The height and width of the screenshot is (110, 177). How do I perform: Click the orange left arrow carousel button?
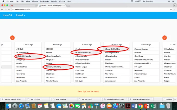12,38
